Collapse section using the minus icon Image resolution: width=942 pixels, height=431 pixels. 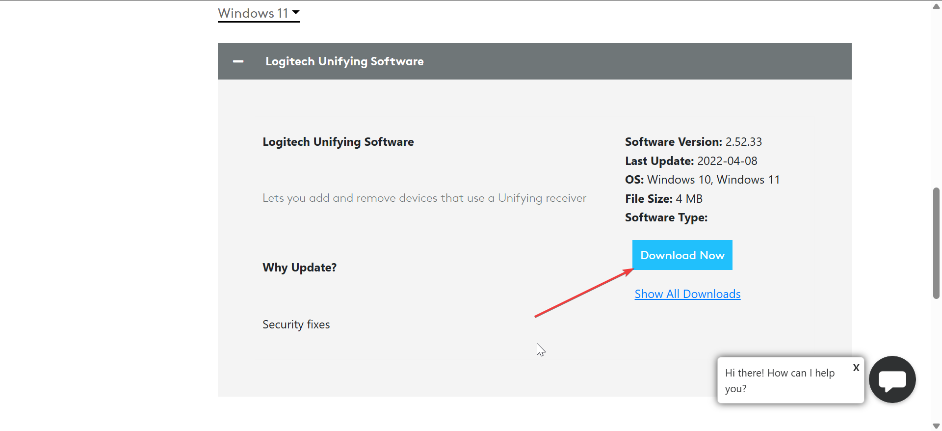pyautogui.click(x=238, y=61)
